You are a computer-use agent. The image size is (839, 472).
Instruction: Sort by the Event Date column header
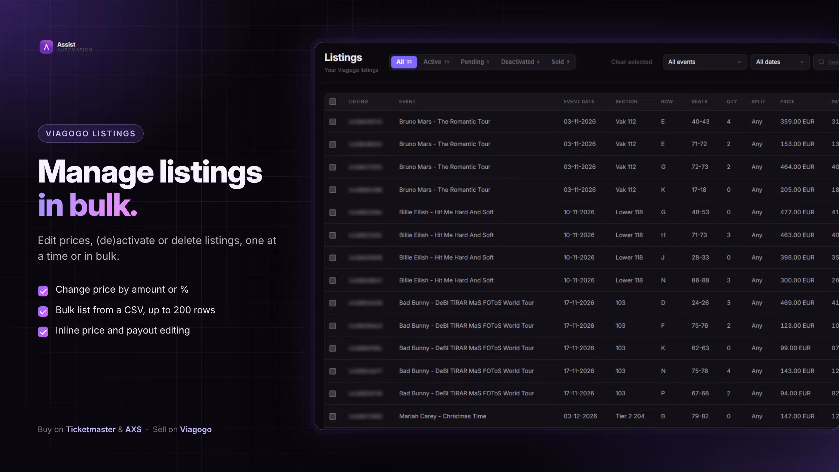(579, 101)
